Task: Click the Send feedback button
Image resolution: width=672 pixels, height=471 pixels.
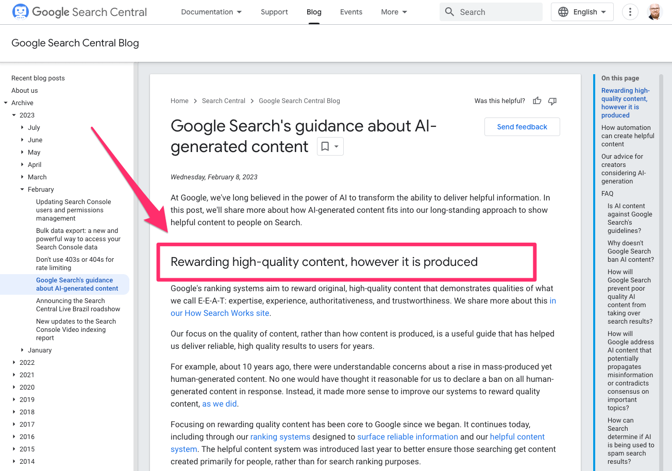Action: pyautogui.click(x=522, y=127)
